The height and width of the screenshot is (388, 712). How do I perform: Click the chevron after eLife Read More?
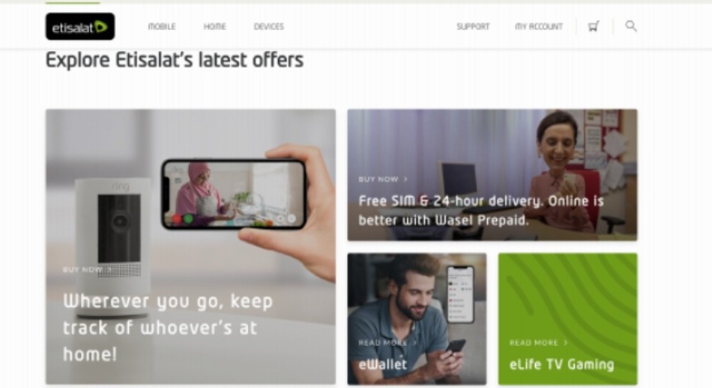point(566,343)
